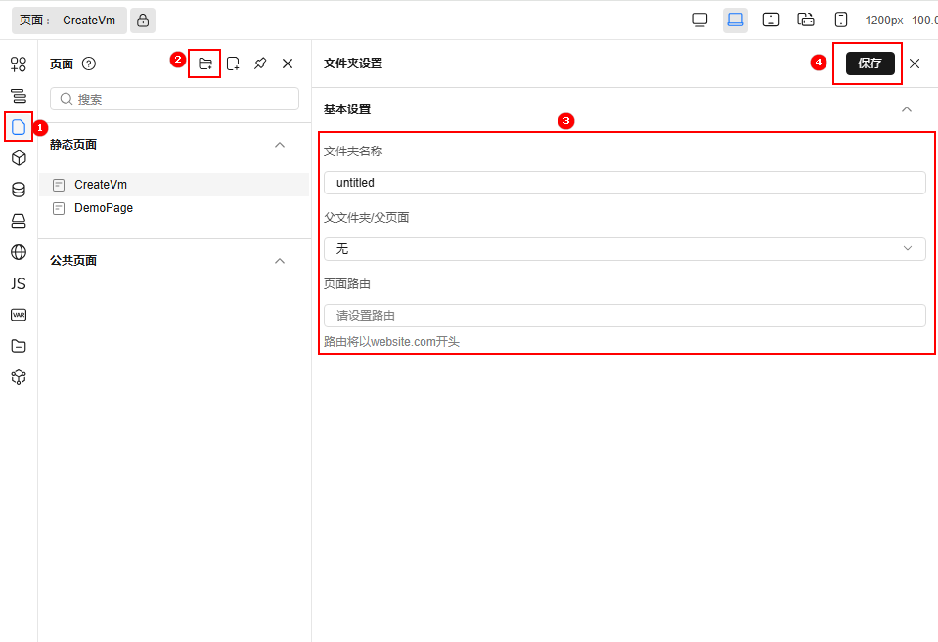
Task: Click the new folder icon in pages panel
Action: click(205, 64)
